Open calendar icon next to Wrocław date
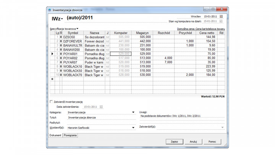 [221, 16]
